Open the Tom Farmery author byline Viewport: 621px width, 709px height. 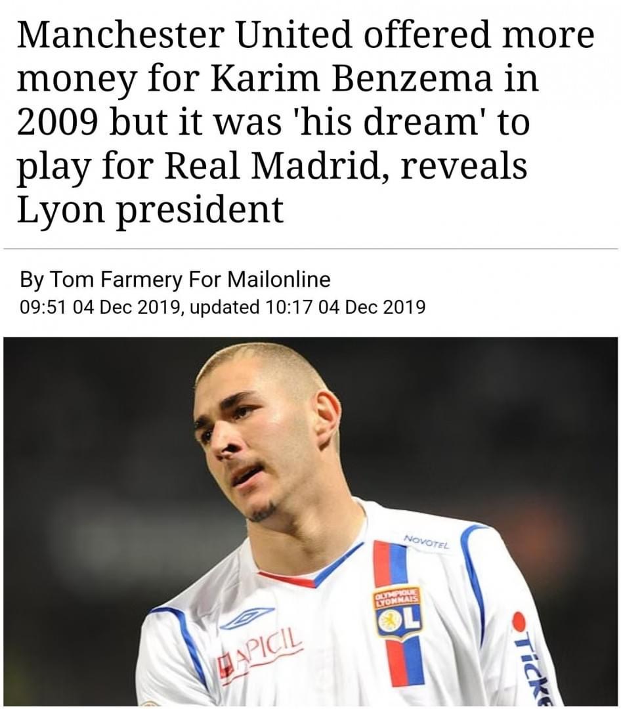pos(175,279)
